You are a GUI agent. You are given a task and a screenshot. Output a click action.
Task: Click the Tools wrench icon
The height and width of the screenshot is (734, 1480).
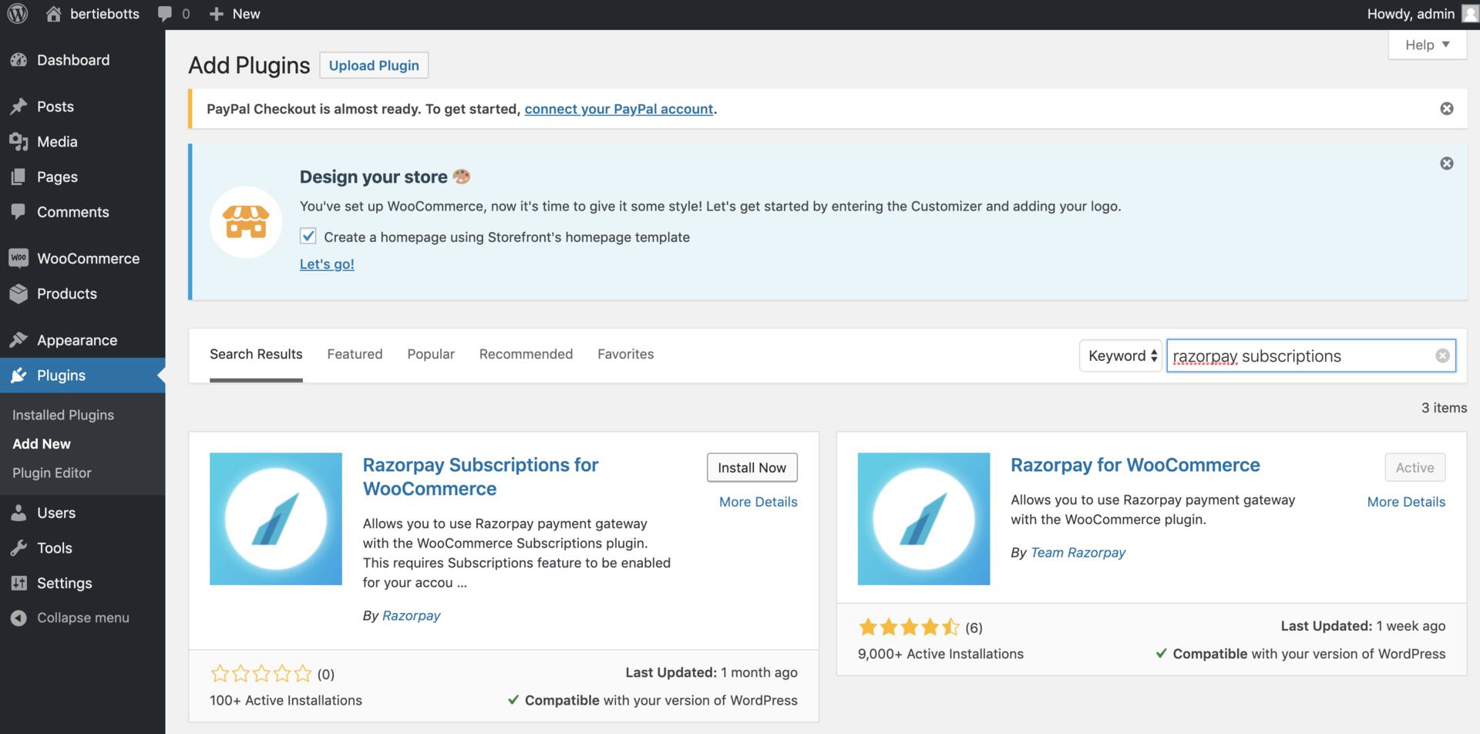18,548
